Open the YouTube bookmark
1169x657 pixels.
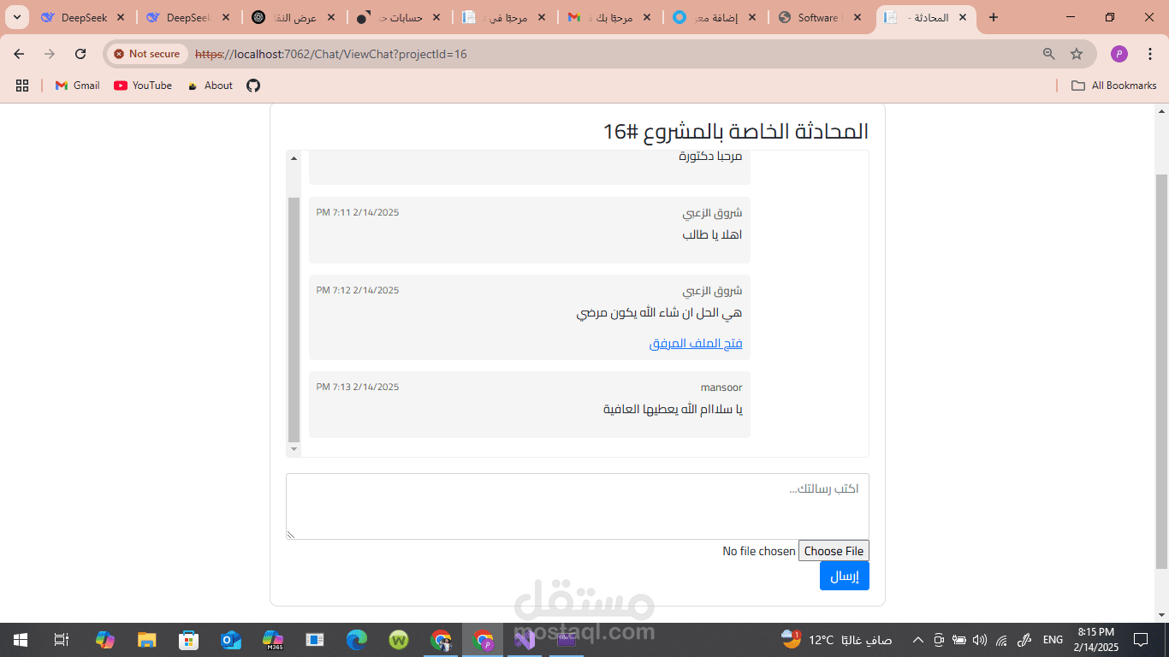click(143, 86)
